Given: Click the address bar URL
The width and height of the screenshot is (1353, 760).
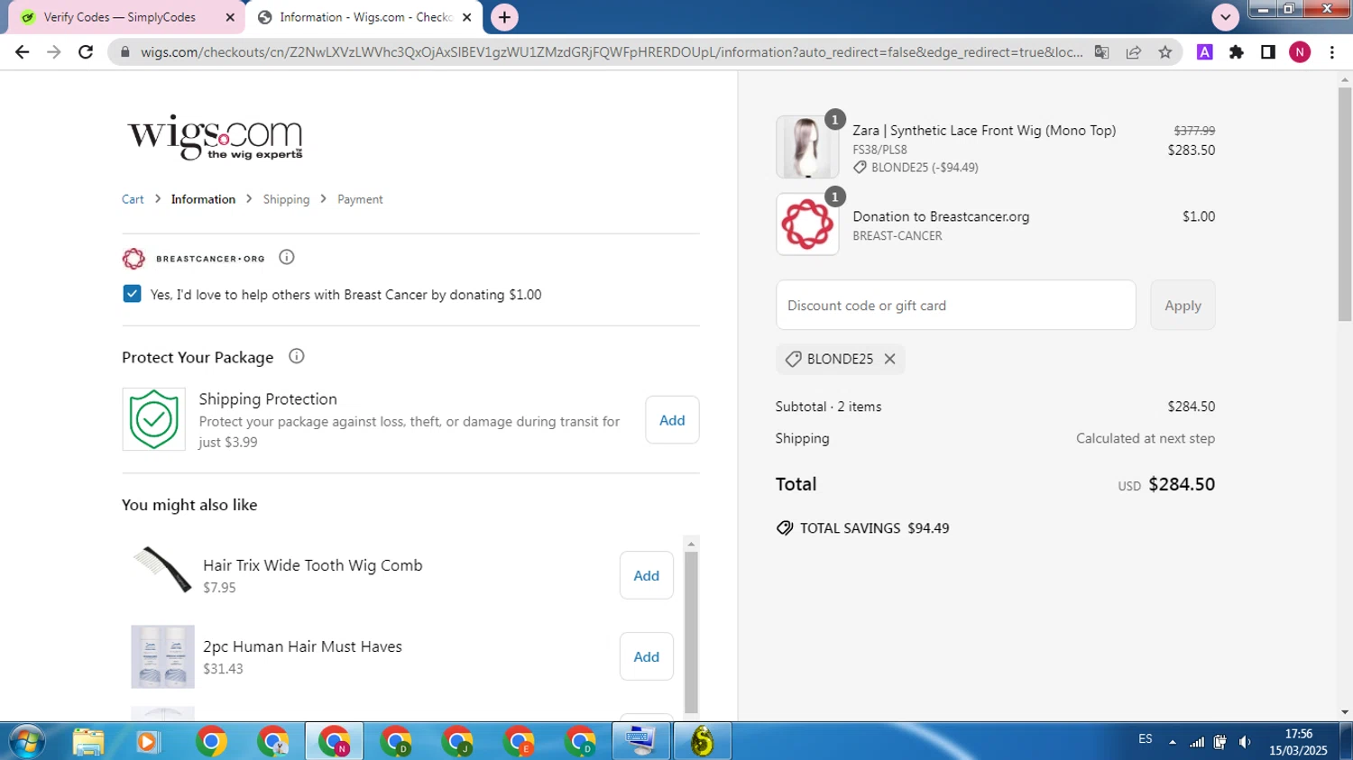Looking at the screenshot, I should click(612, 52).
